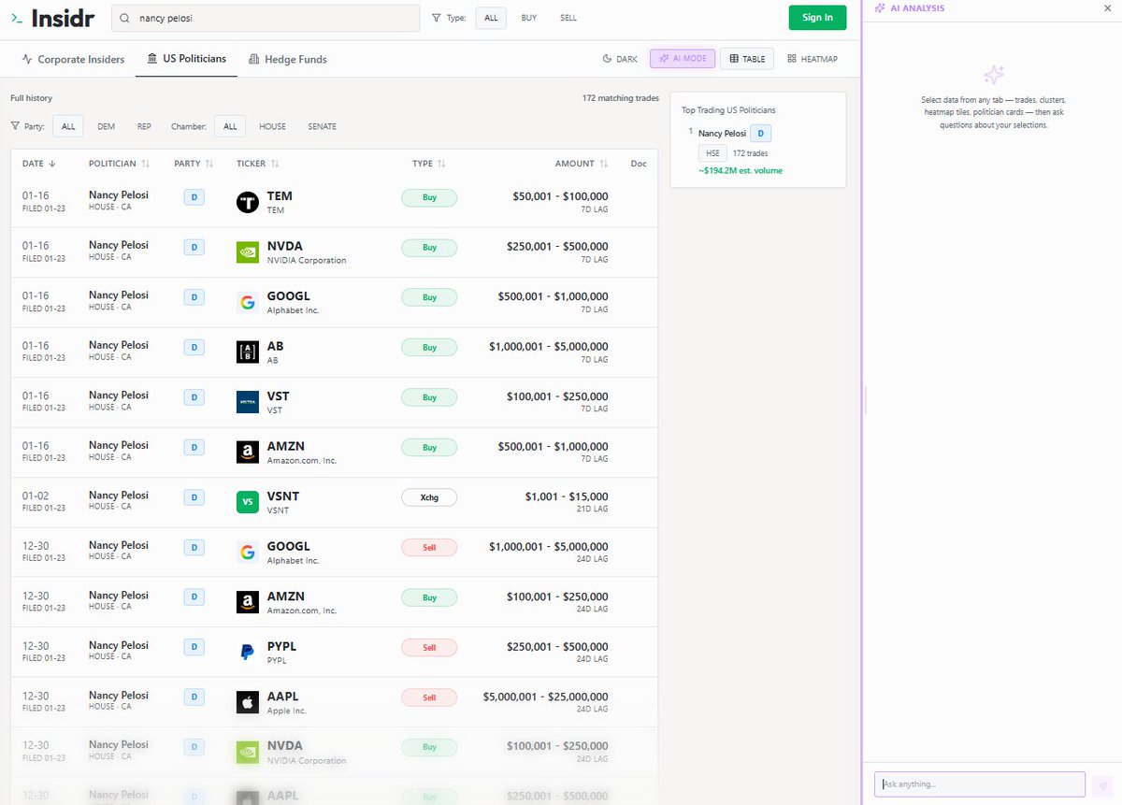Click the D badge beside Nancy Pelosi card

click(760, 134)
